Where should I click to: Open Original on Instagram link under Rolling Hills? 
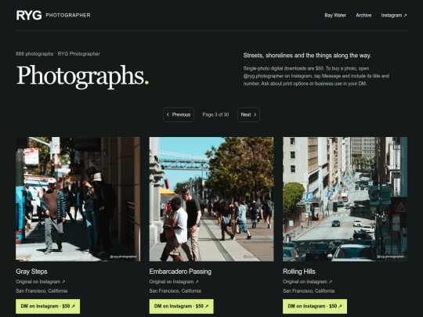coord(307,282)
